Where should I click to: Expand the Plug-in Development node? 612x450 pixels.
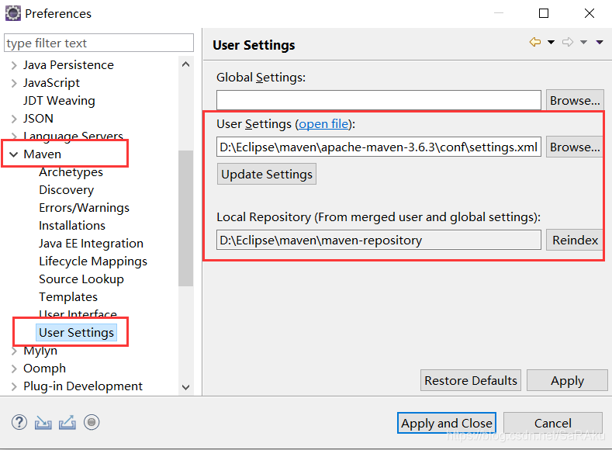(x=13, y=386)
